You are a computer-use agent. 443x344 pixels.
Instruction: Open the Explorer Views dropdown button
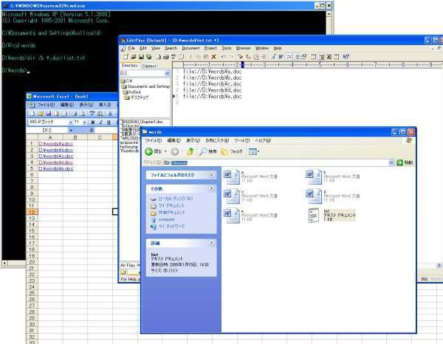tap(253, 151)
